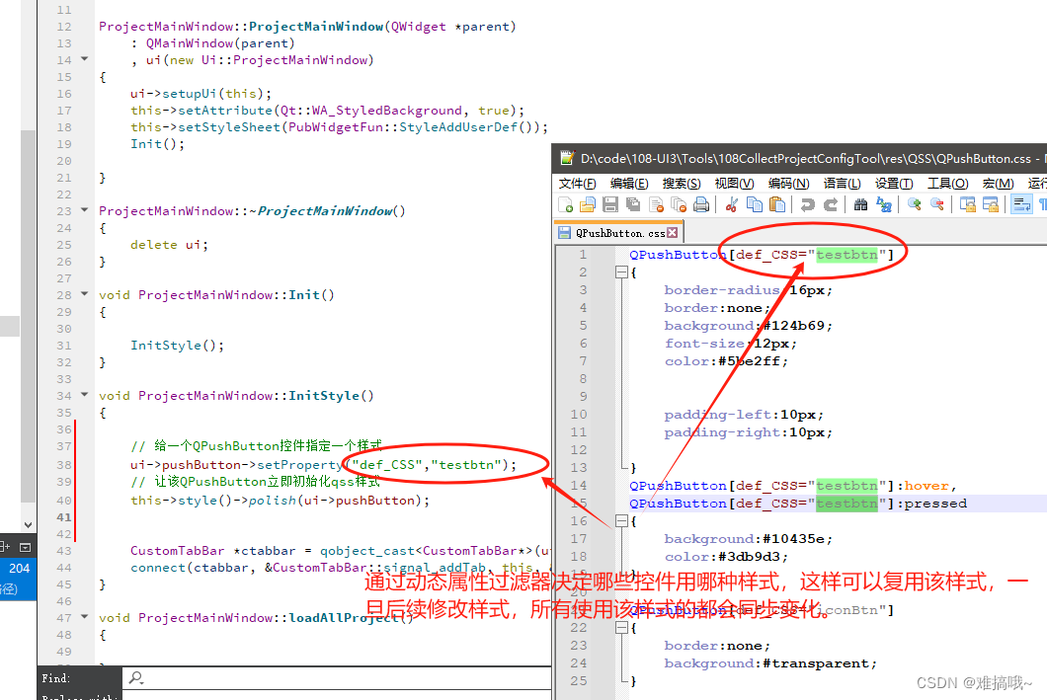The height and width of the screenshot is (700, 1047).
Task: Select the Print icon
Action: click(703, 204)
